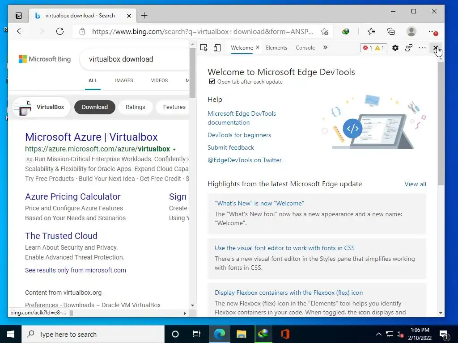Viewport: 458px width, 343px height.
Task: Open Task View on the taskbar
Action: 197,334
